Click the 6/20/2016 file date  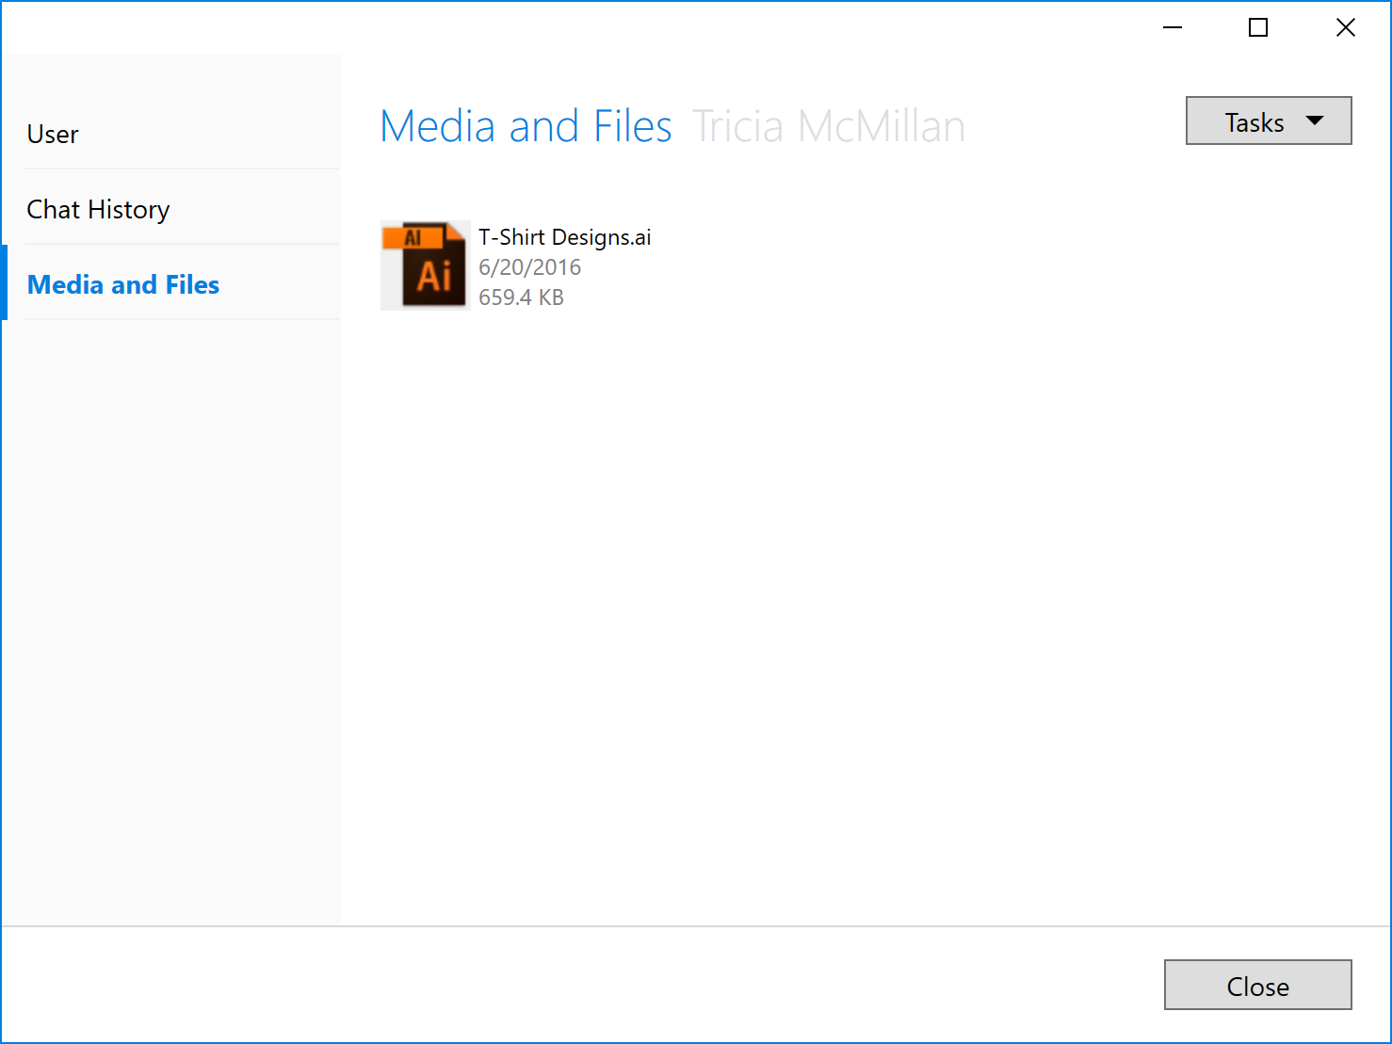[x=529, y=267]
